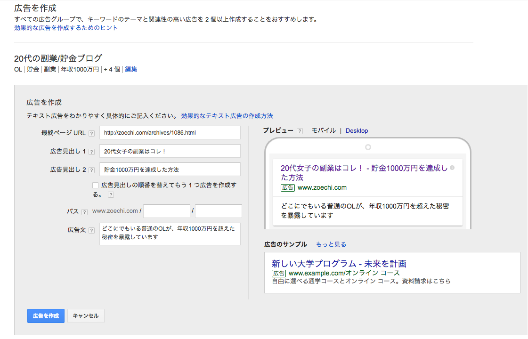Click keyword 年収1000万円 in keyword list
The height and width of the screenshot is (339, 528).
pos(80,69)
